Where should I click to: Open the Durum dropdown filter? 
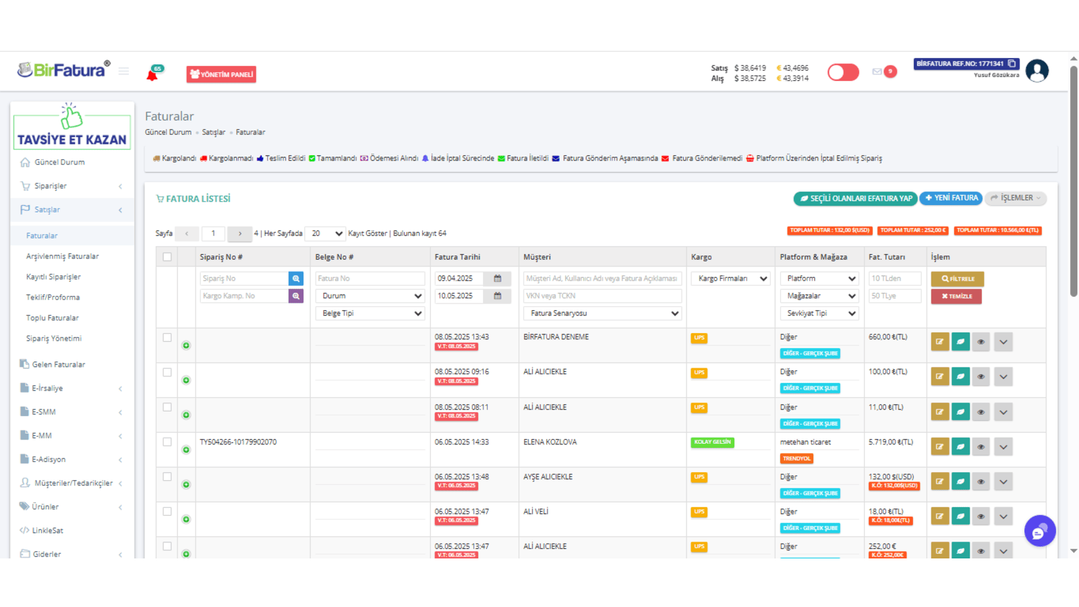click(370, 296)
